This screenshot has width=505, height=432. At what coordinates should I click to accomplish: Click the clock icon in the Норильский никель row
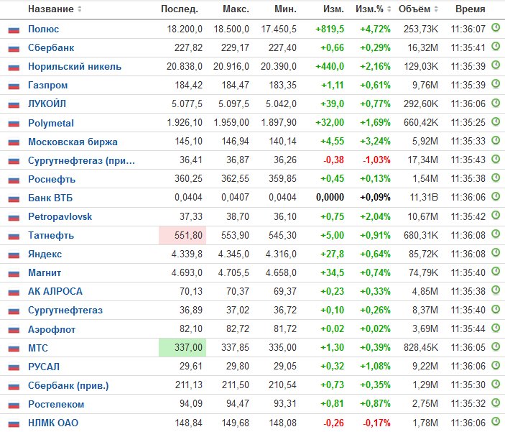pyautogui.click(x=496, y=65)
